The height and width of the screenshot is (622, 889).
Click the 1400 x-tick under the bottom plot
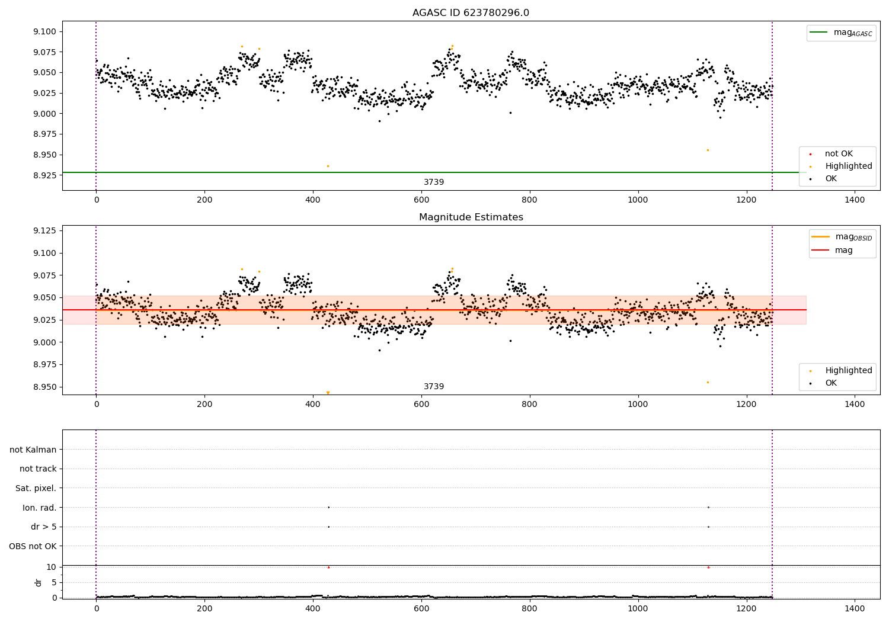tap(855, 608)
